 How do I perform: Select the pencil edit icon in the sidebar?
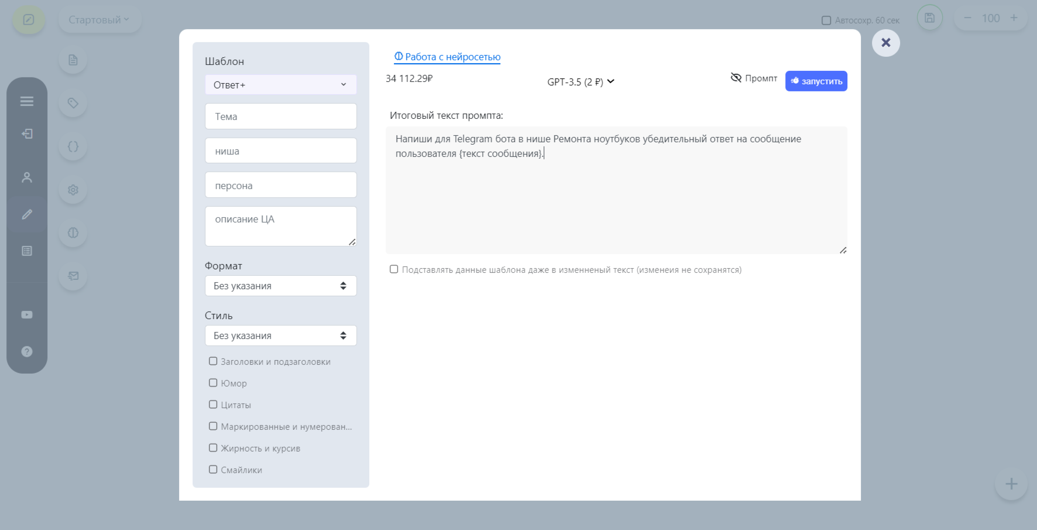point(27,214)
